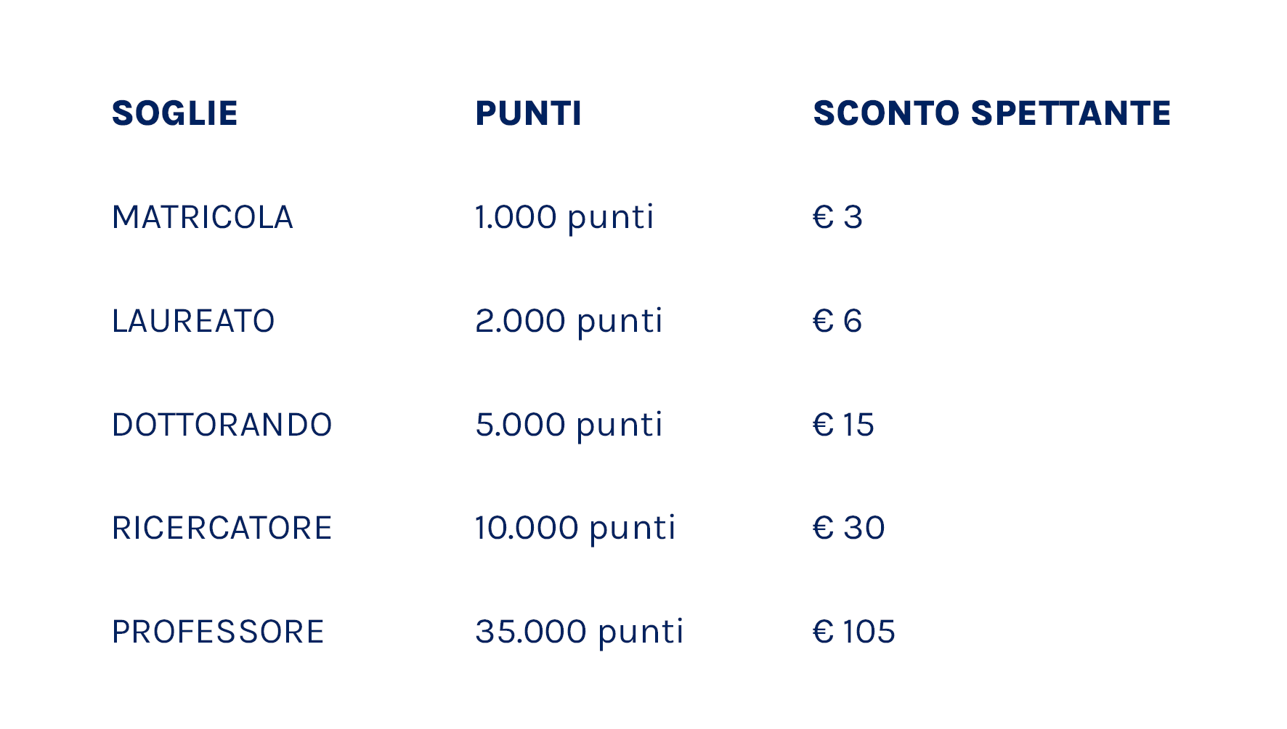Click the euro symbol in the PROFESSORE row
Image resolution: width=1287 pixels, height=729 pixels.
[823, 632]
